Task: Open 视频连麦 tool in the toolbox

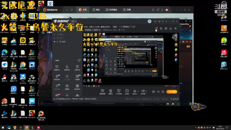Action: click(57, 77)
